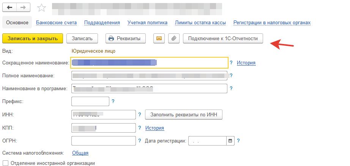Image resolution: width=350 pixels, height=166 pixels.
Task: Switch to Банковские счета tab
Action: click(56, 22)
